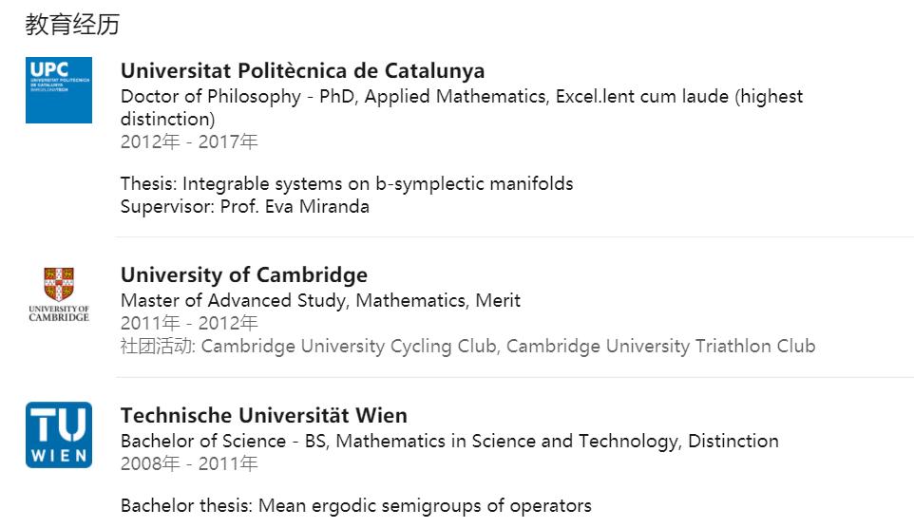Click the UPC university logo

(x=59, y=90)
